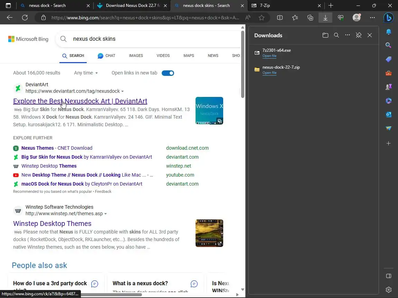This screenshot has width=398, height=298.
Task: Open Edge Settings and more menu
Action: click(x=372, y=18)
